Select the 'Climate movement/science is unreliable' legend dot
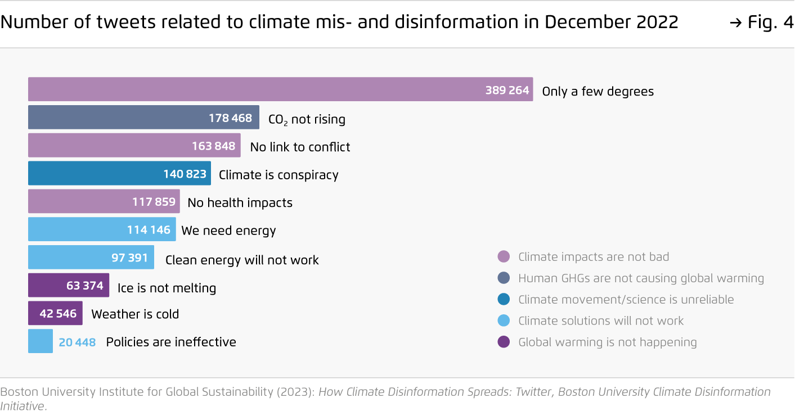 pos(504,300)
